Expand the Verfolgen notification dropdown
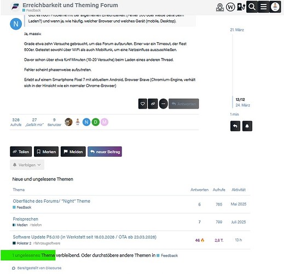Image resolution: width=284 pixels, height=274 pixels. 27,165
